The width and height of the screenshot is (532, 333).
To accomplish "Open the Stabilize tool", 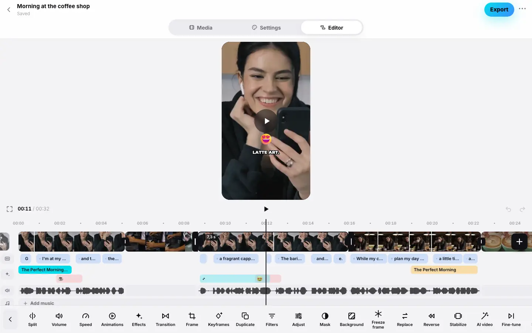I will point(458,319).
